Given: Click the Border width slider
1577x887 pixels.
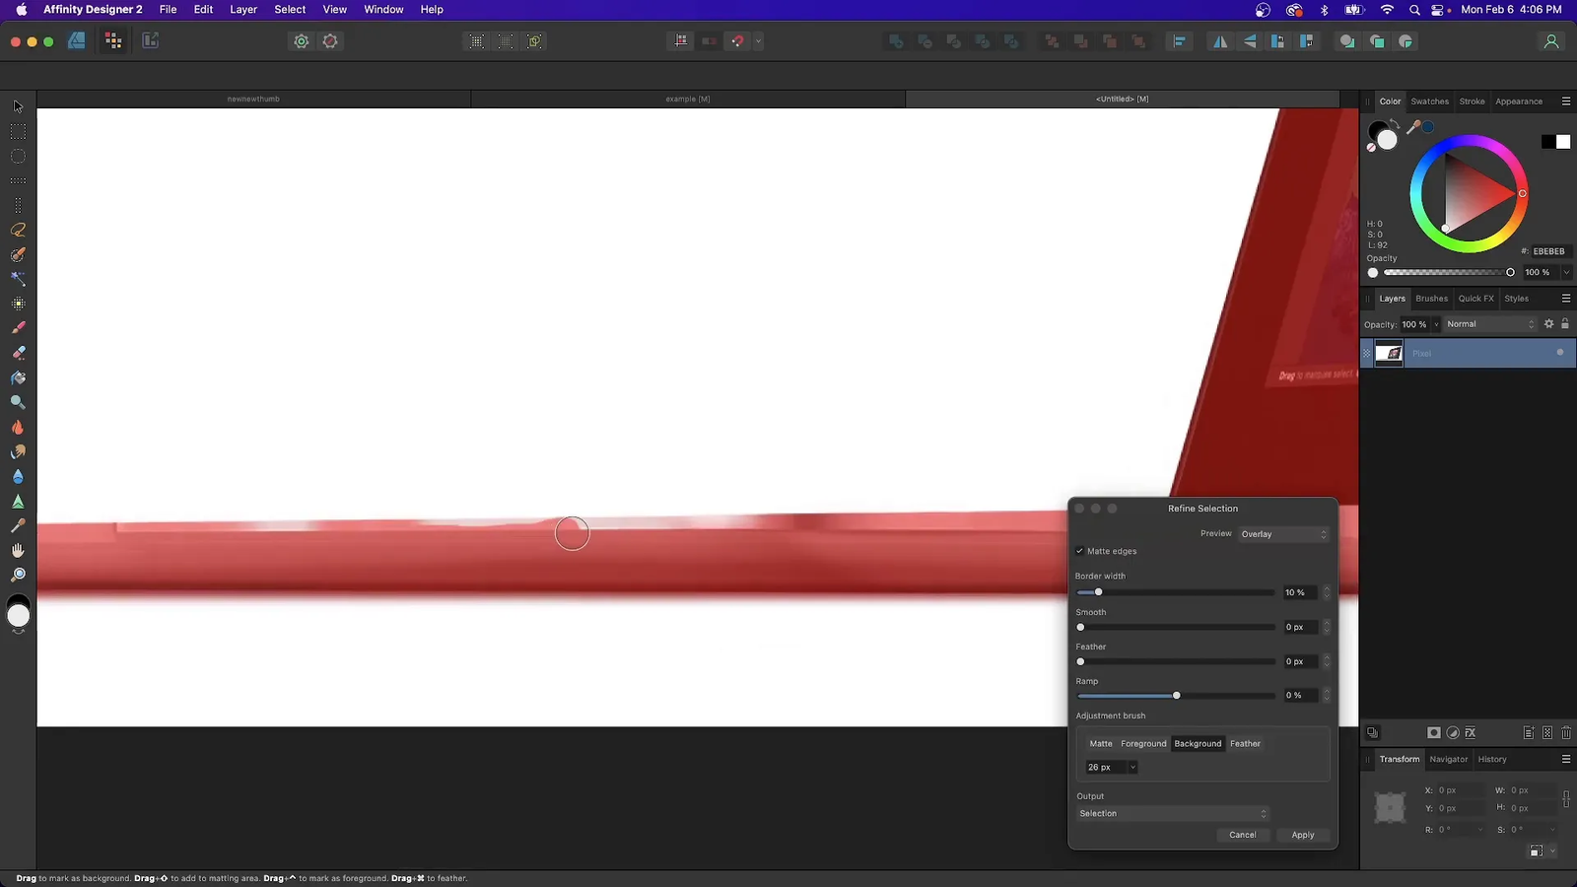Looking at the screenshot, I should tap(1099, 592).
